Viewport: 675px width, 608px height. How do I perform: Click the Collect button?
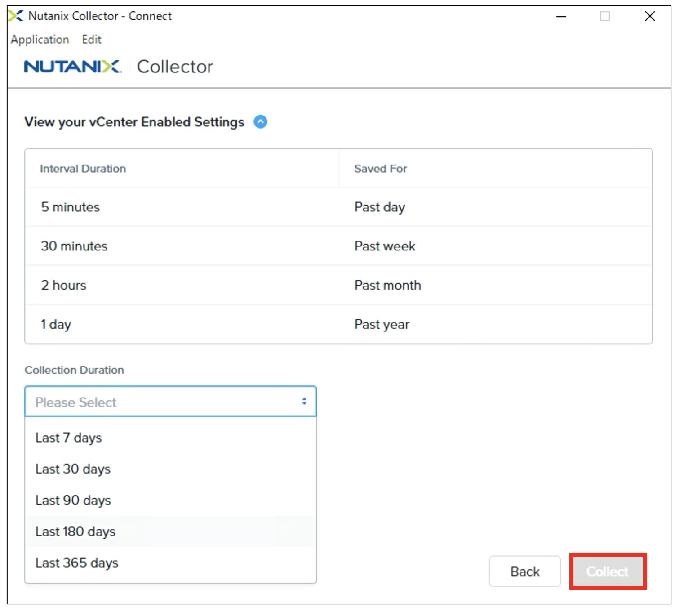tap(608, 572)
